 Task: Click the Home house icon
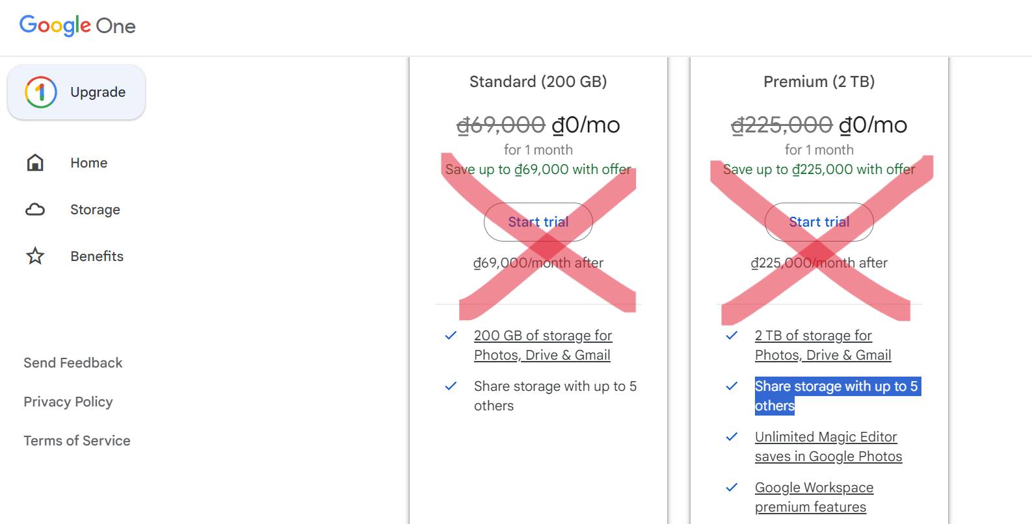coord(35,163)
